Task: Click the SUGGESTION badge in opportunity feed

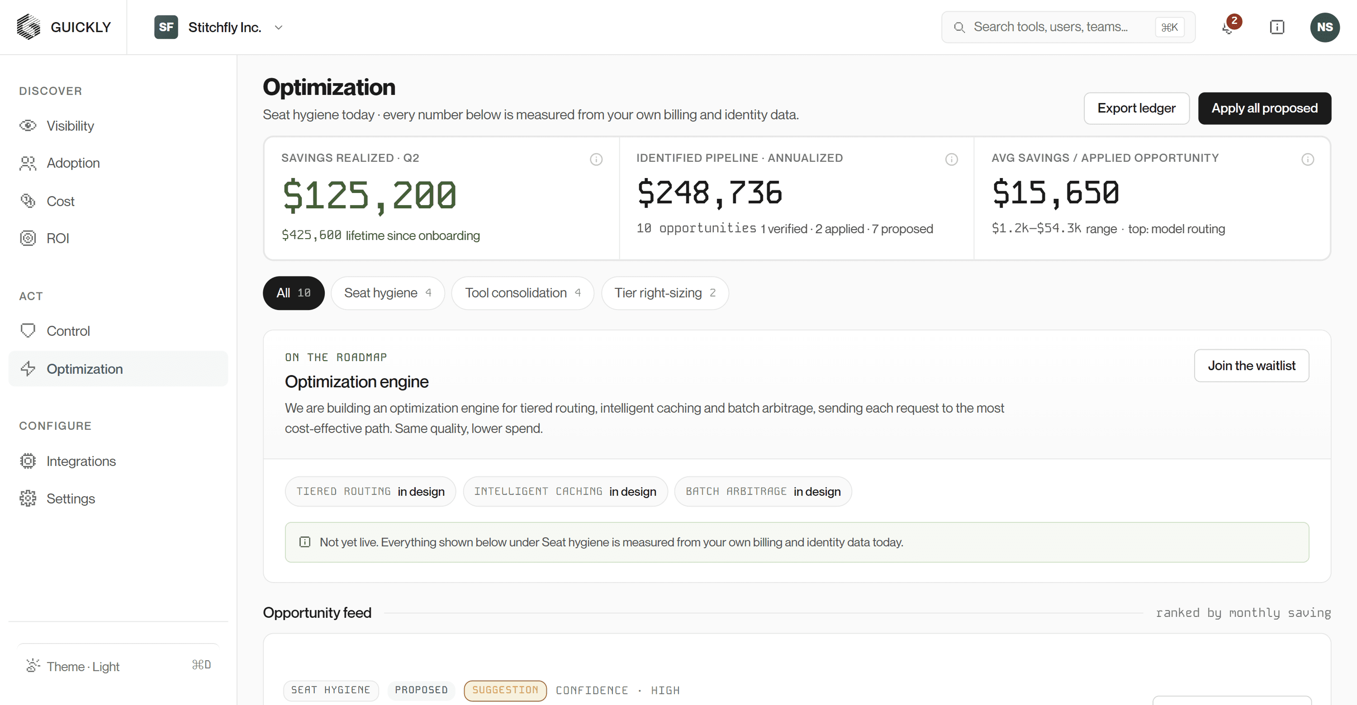Action: tap(505, 690)
